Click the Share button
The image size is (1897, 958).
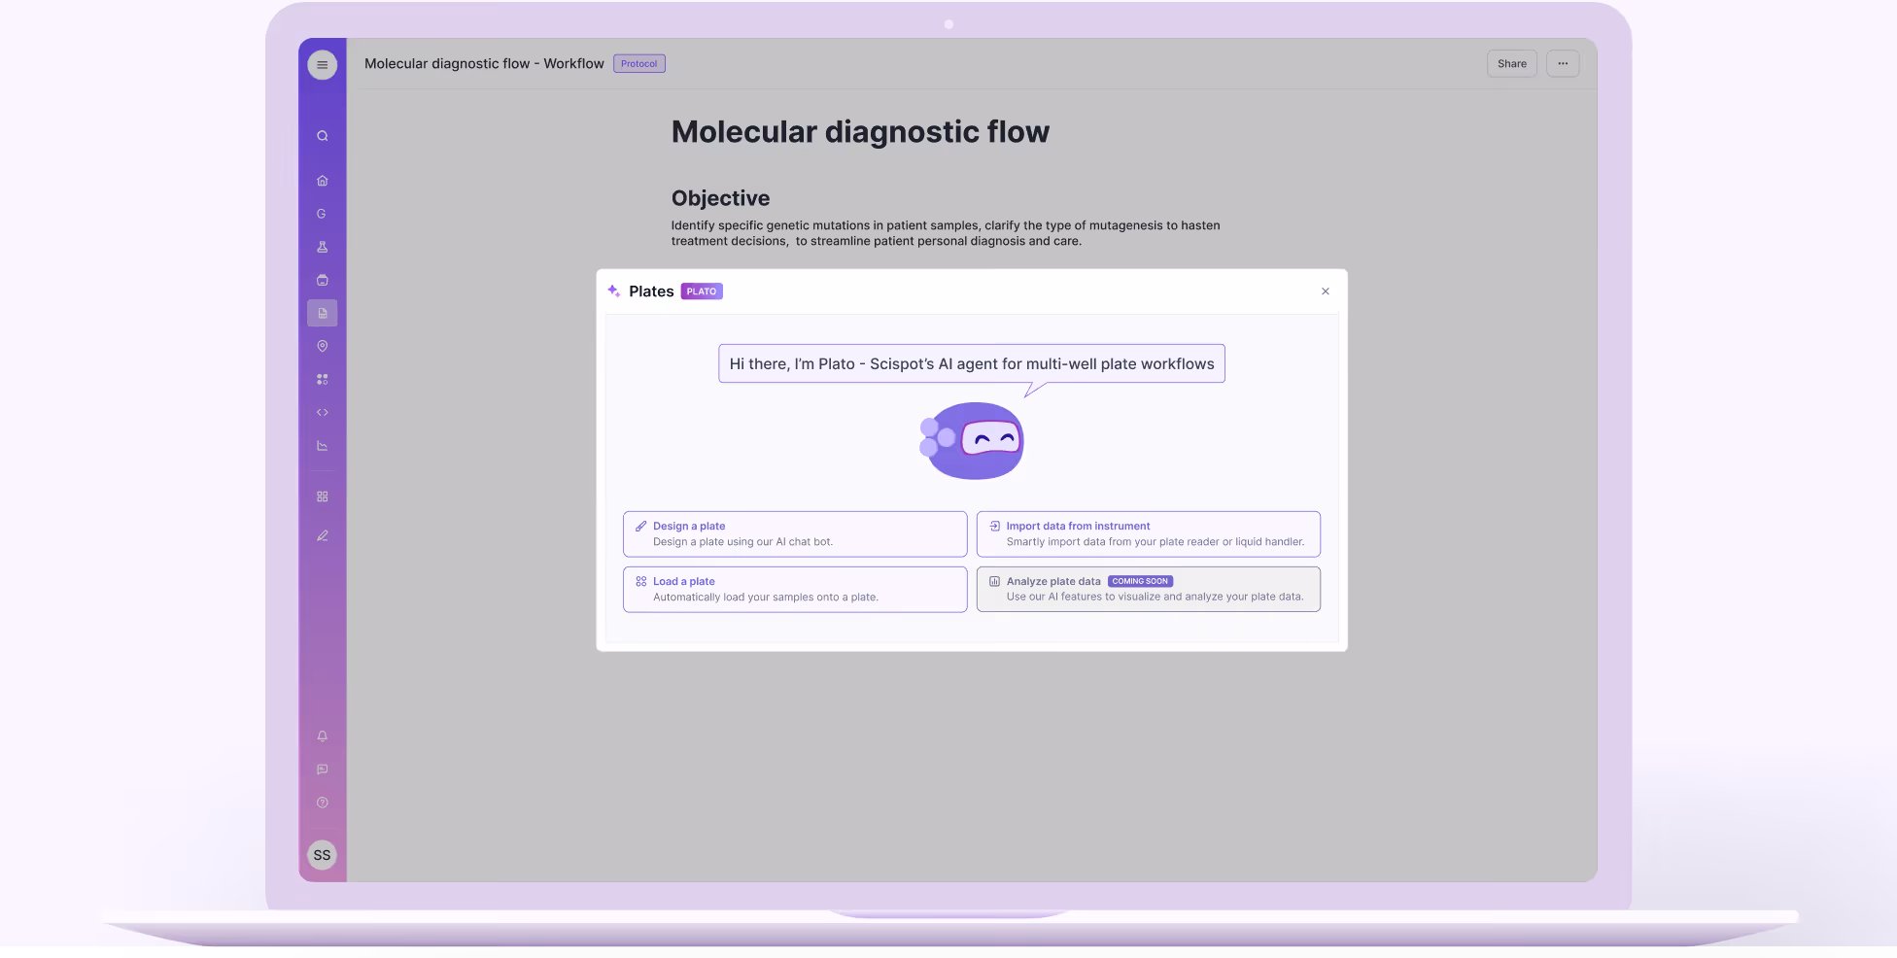click(1511, 64)
